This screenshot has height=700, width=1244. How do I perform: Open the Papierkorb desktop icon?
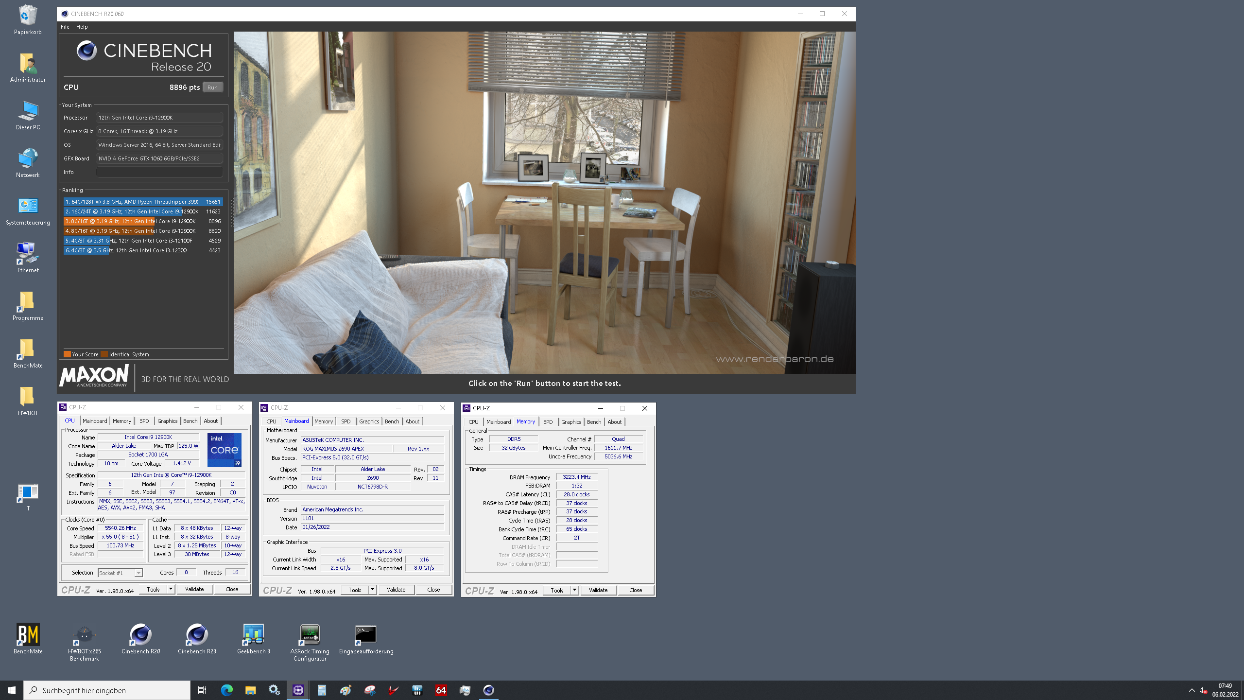(x=28, y=20)
